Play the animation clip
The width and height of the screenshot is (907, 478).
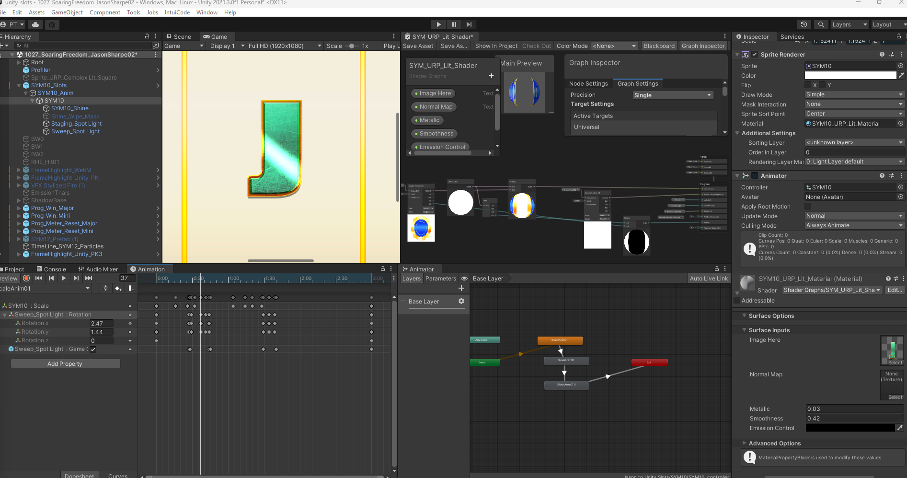pos(64,278)
